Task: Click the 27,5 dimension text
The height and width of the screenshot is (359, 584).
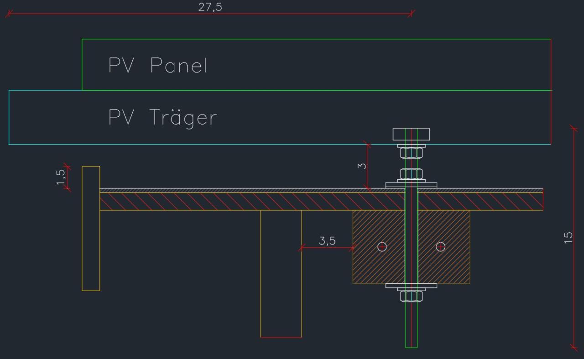Action: click(210, 7)
